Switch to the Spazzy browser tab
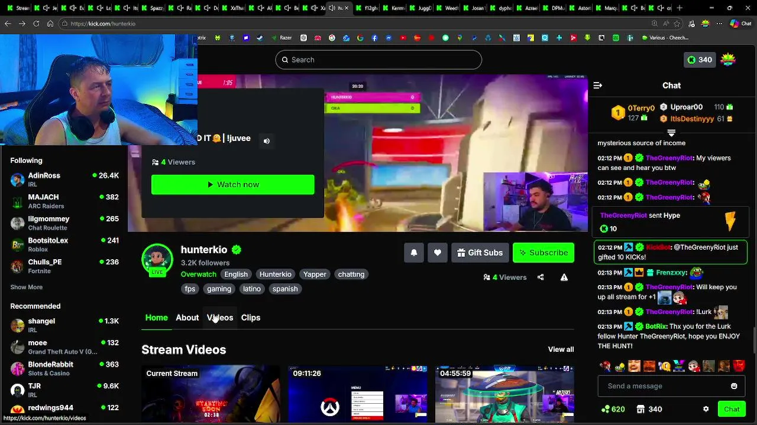 click(153, 8)
